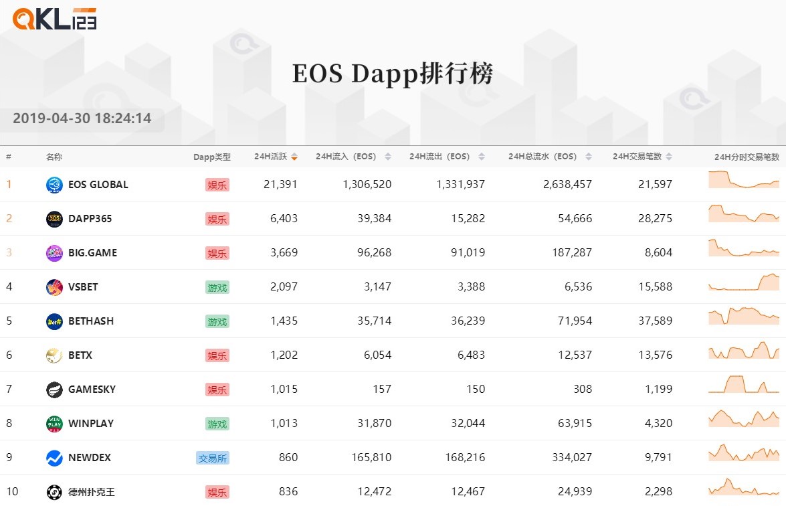Viewport: 786px width, 506px height.
Task: View VSBET hourly transactions sparkline
Action: point(744,282)
